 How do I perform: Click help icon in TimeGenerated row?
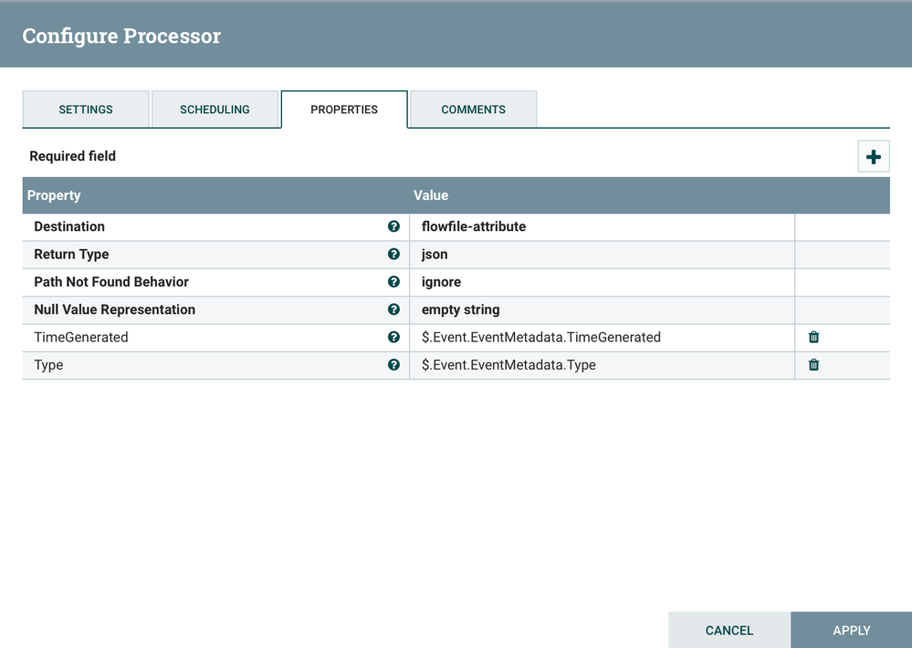(393, 337)
